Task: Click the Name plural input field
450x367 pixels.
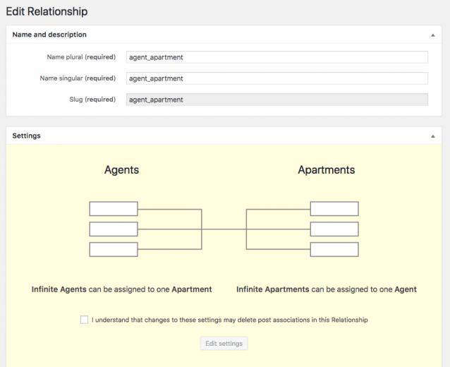Action: pos(277,57)
